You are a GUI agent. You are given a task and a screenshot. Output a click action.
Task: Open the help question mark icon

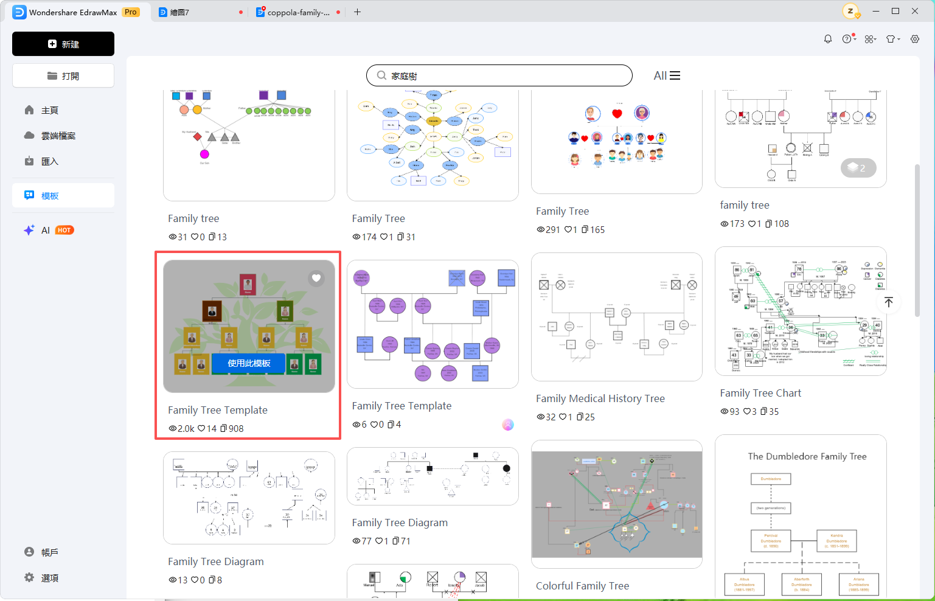(x=849, y=39)
